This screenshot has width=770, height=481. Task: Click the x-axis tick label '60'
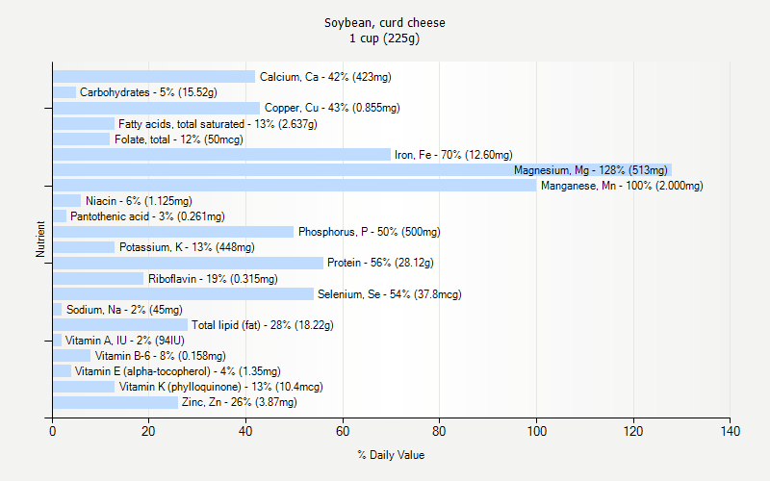(x=343, y=431)
